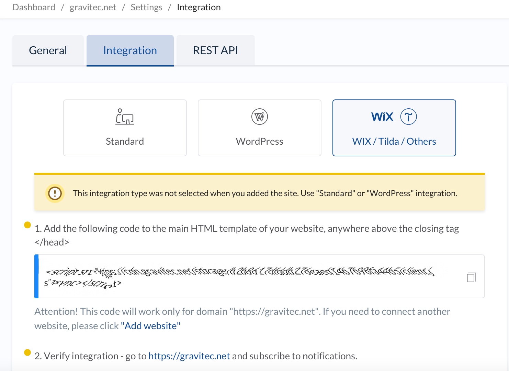Click the WordPress logo icon
509x371 pixels.
point(259,117)
